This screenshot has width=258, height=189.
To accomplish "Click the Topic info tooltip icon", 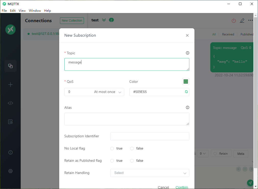I will [x=187, y=53].
